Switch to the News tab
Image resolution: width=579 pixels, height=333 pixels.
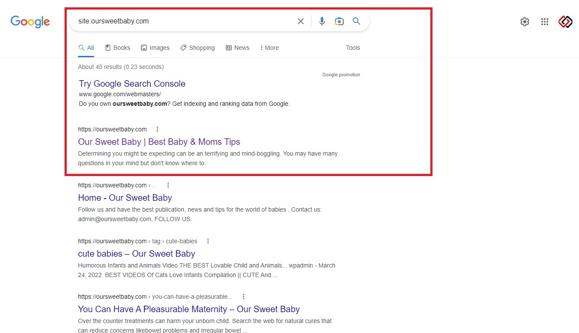point(237,48)
